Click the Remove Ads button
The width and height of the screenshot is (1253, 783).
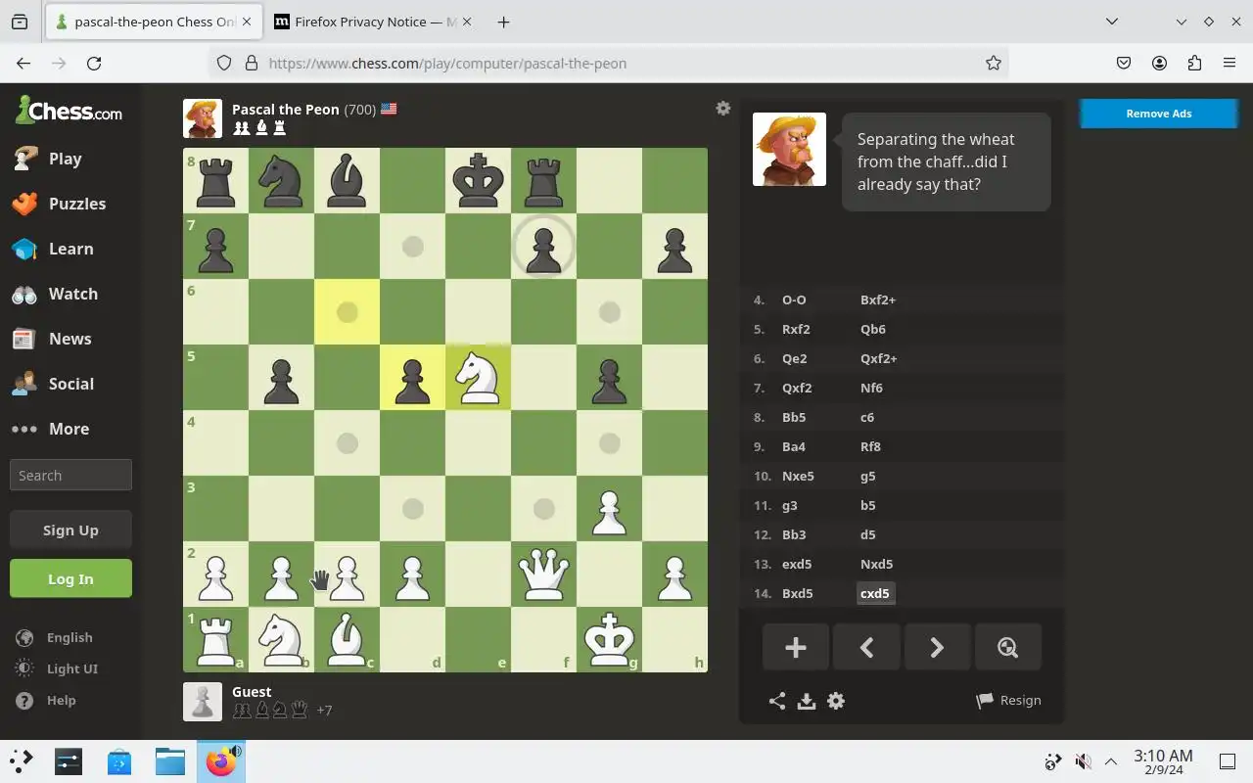[1158, 114]
